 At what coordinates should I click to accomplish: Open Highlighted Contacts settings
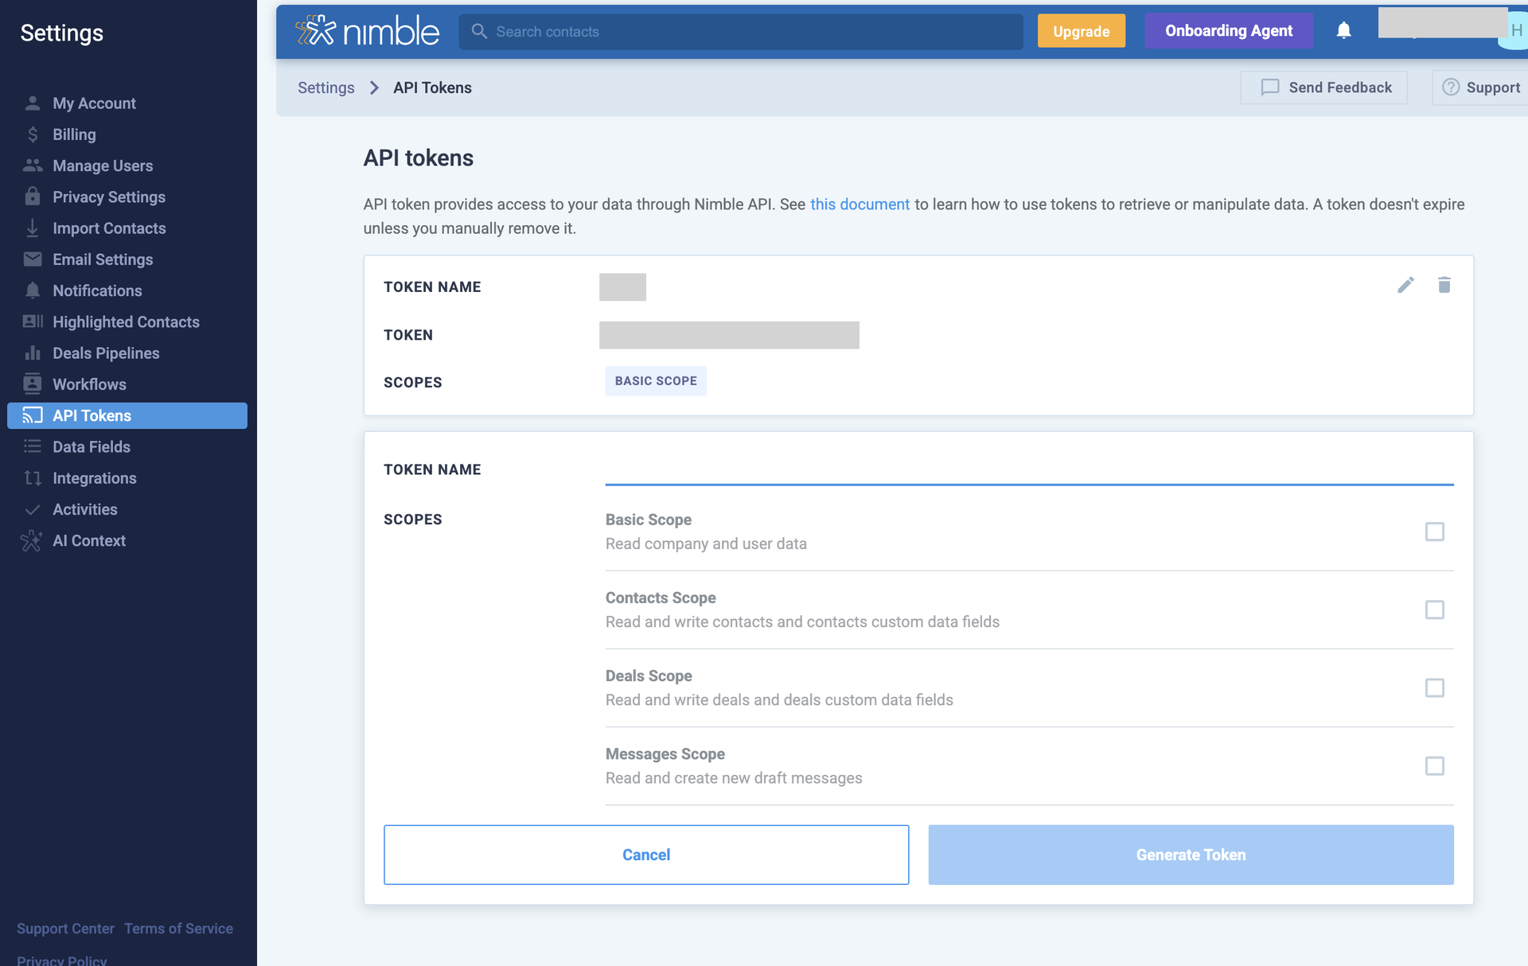point(127,321)
